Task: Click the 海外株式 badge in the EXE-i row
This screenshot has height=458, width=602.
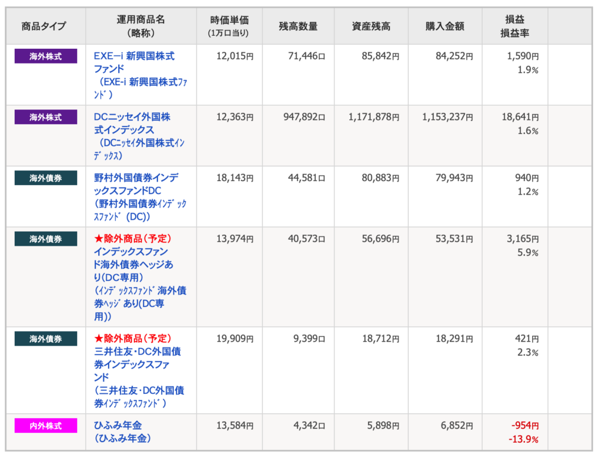Action: pos(46,56)
